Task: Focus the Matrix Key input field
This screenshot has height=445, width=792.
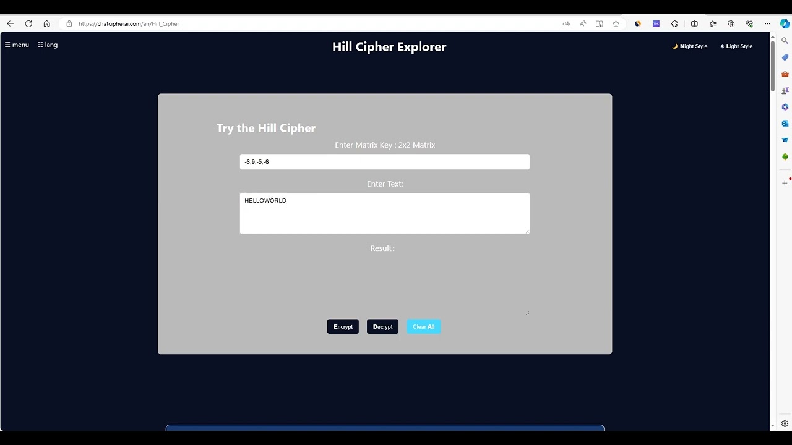Action: point(385,162)
